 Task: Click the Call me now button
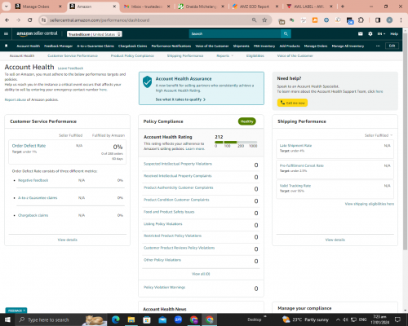[x=292, y=103]
